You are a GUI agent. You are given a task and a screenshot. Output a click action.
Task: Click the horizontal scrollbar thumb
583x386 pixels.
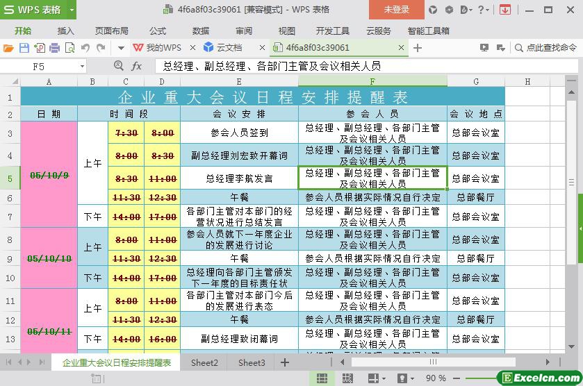point(432,362)
